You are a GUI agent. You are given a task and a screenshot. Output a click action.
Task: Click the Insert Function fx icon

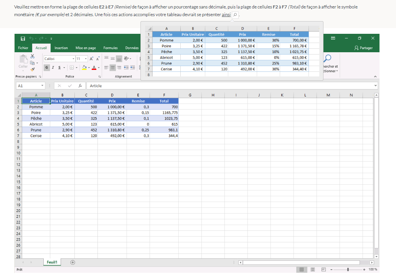tap(80, 86)
